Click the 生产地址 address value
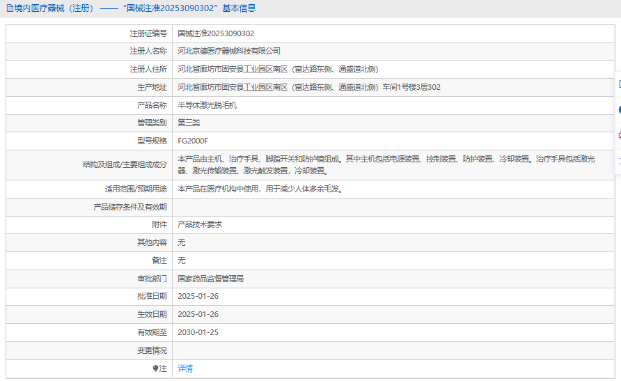Viewport: 621px width, 381px height. 309,87
